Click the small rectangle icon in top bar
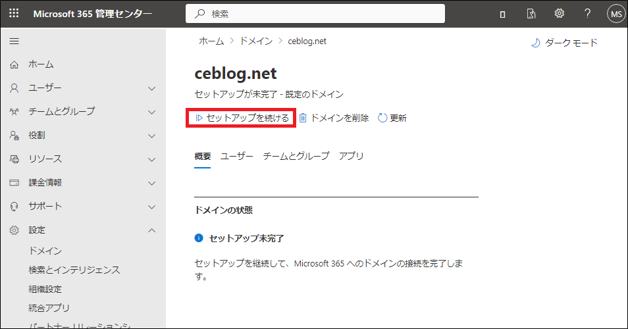The height and width of the screenshot is (329, 628). pos(502,14)
